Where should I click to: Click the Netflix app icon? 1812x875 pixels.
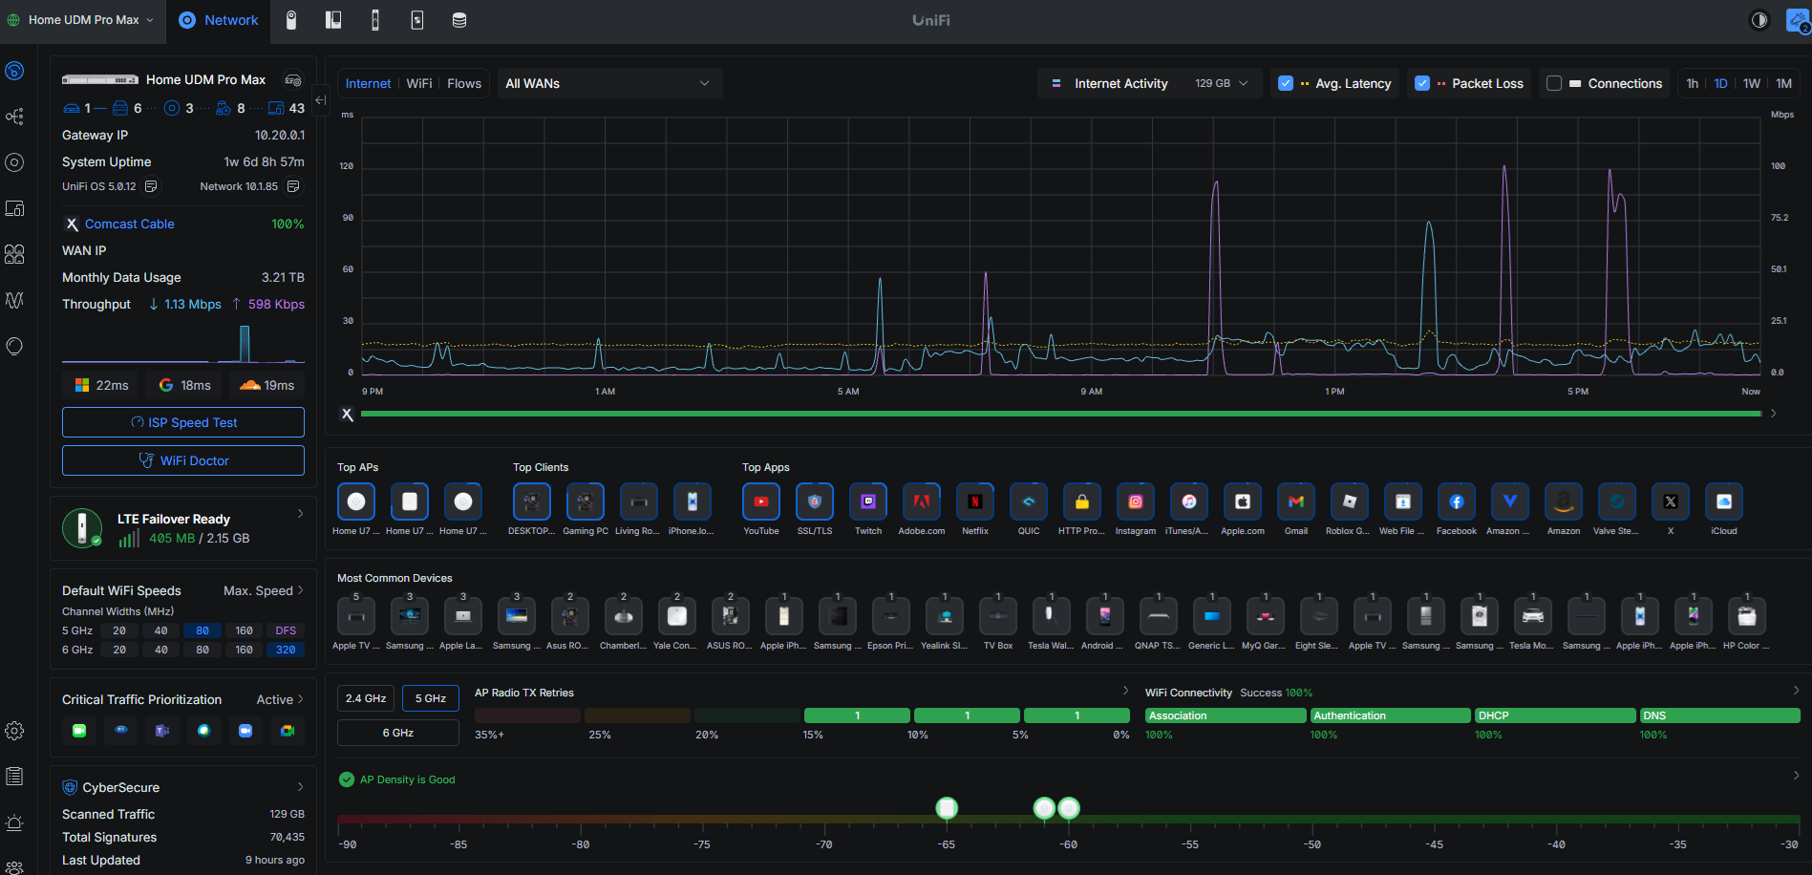point(975,502)
